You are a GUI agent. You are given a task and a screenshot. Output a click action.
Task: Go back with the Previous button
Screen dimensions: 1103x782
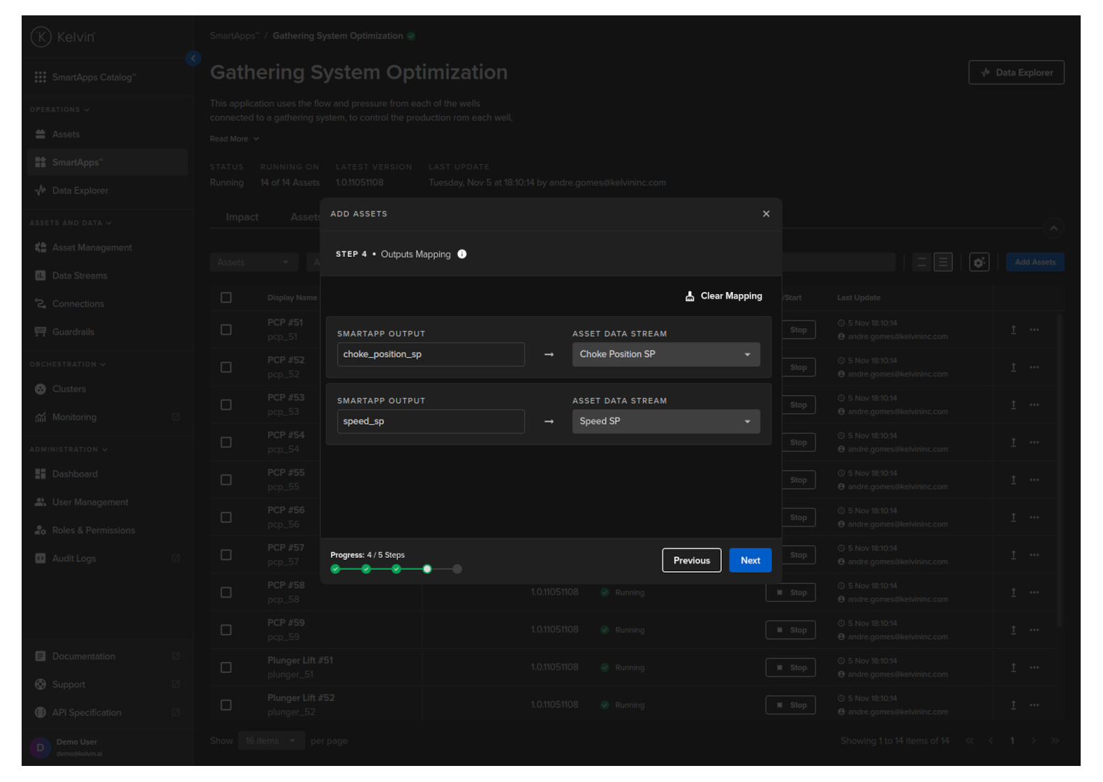(691, 561)
